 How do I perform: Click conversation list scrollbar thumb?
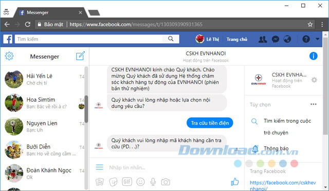[86, 109]
